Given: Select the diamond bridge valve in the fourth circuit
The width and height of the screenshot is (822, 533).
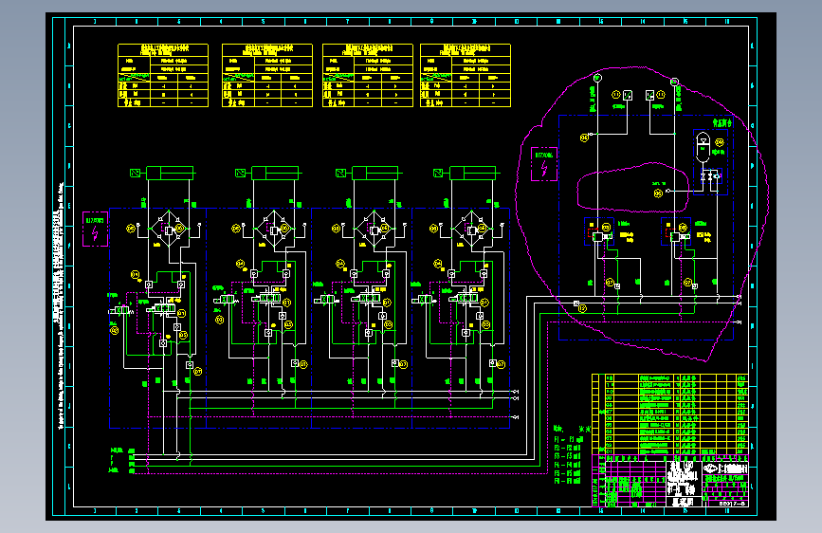Looking at the screenshot, I should pyautogui.click(x=472, y=229).
